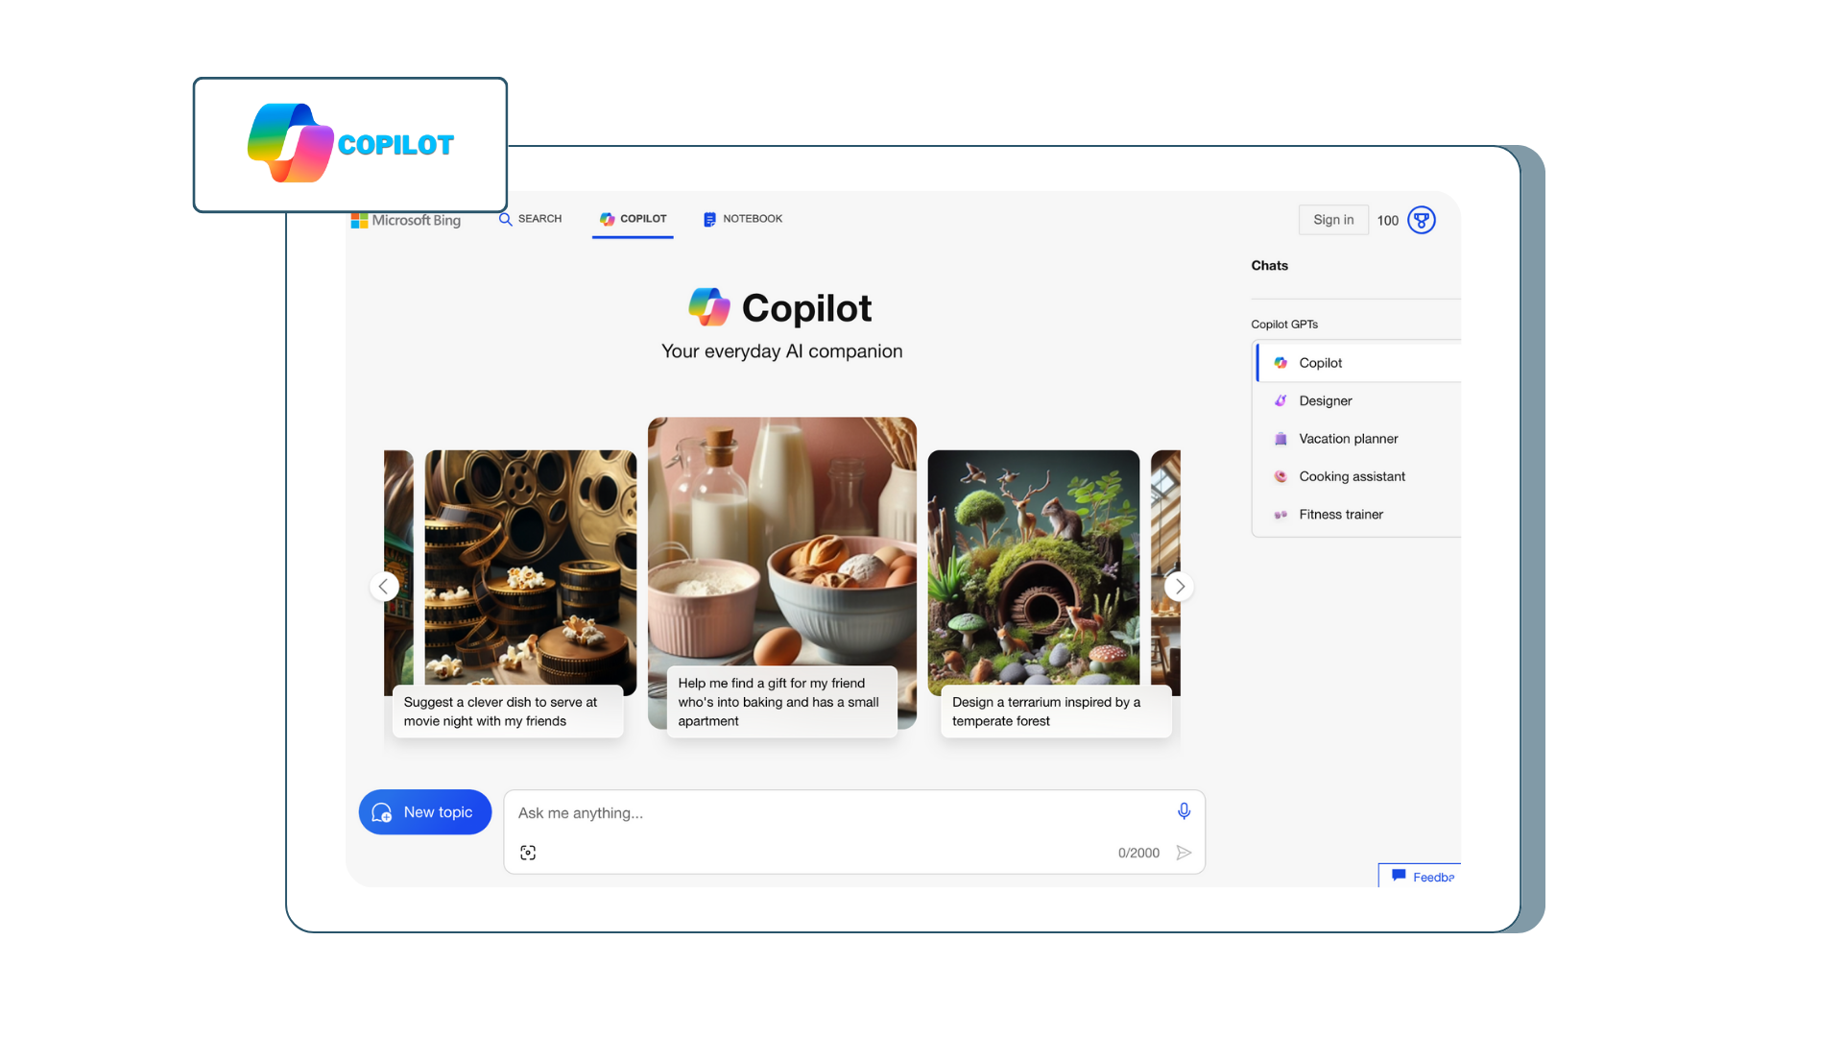This screenshot has width=1843, height=1037.
Task: Click the New topic button
Action: [424, 811]
